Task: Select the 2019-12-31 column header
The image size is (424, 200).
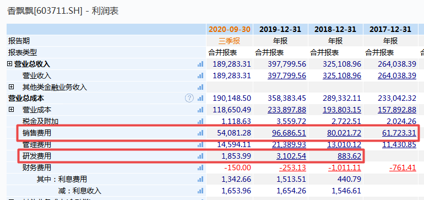Action: 280,29
